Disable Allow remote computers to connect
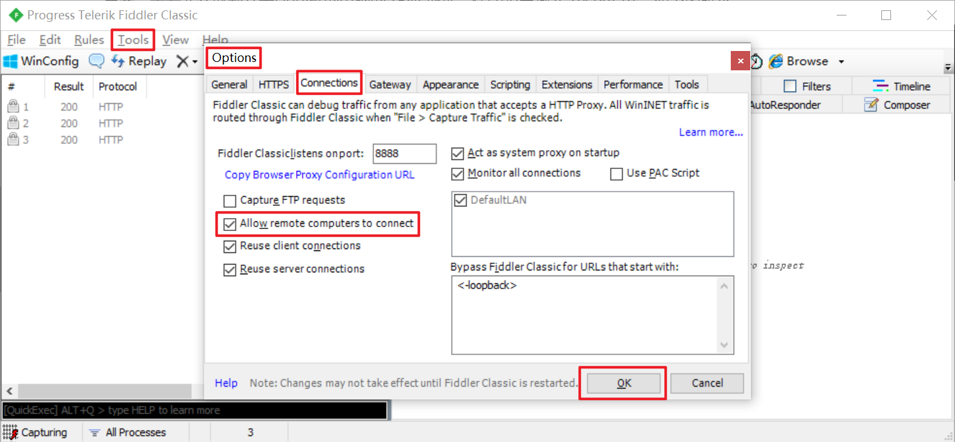 coord(230,224)
